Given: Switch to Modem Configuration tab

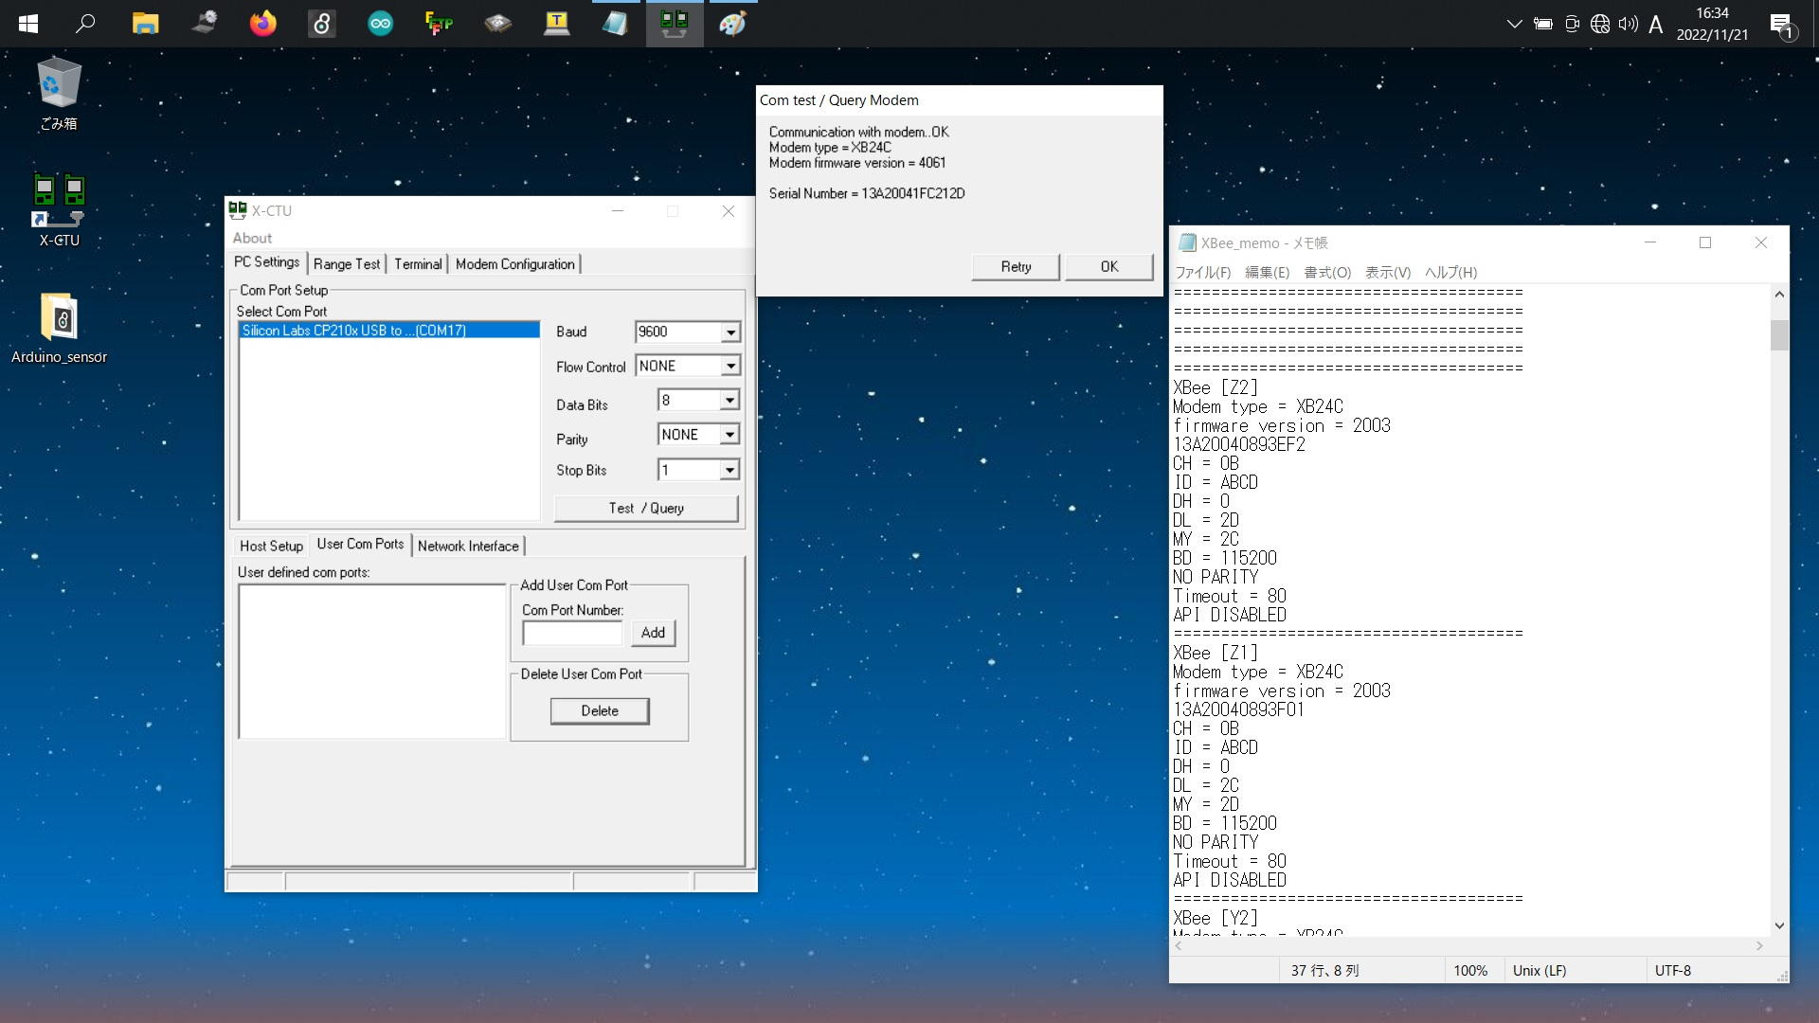Looking at the screenshot, I should point(514,264).
